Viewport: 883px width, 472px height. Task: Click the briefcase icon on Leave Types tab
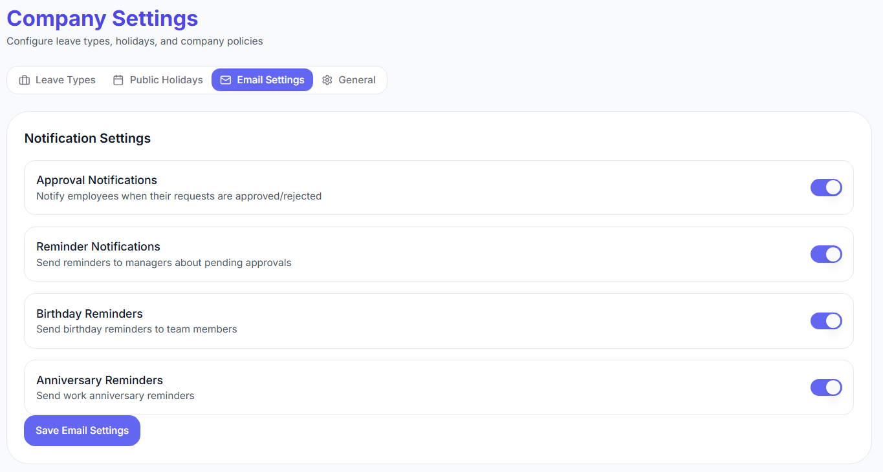(x=25, y=79)
